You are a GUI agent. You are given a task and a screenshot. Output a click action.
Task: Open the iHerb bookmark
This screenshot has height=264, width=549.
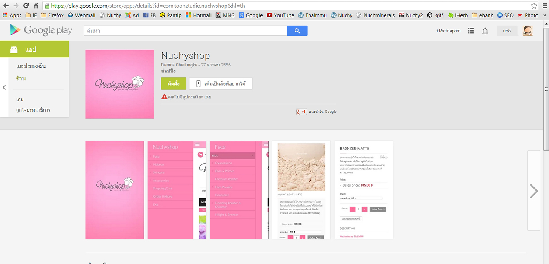click(x=458, y=15)
